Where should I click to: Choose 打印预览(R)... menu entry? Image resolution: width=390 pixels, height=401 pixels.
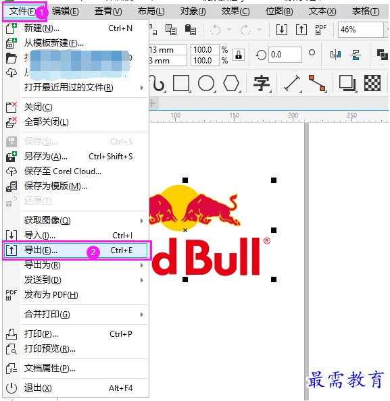click(76, 349)
